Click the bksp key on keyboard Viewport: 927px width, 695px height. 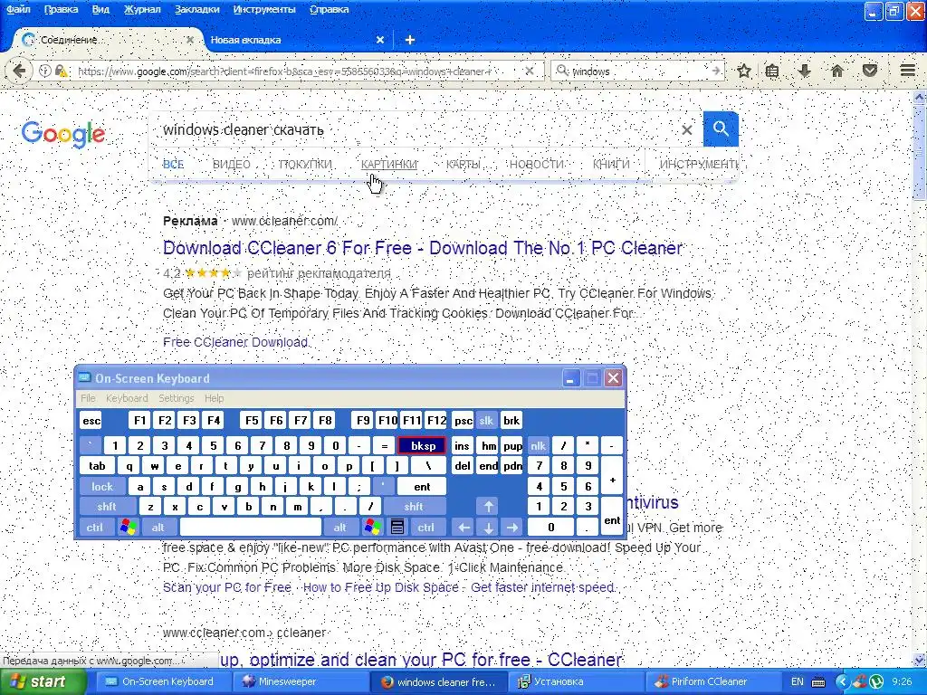tap(422, 445)
